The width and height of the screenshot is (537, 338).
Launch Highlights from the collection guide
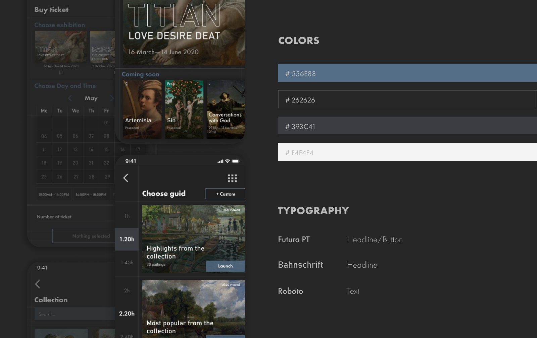(225, 266)
